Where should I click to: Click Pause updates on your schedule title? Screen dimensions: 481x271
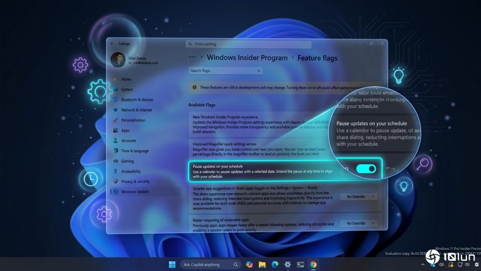(x=217, y=166)
